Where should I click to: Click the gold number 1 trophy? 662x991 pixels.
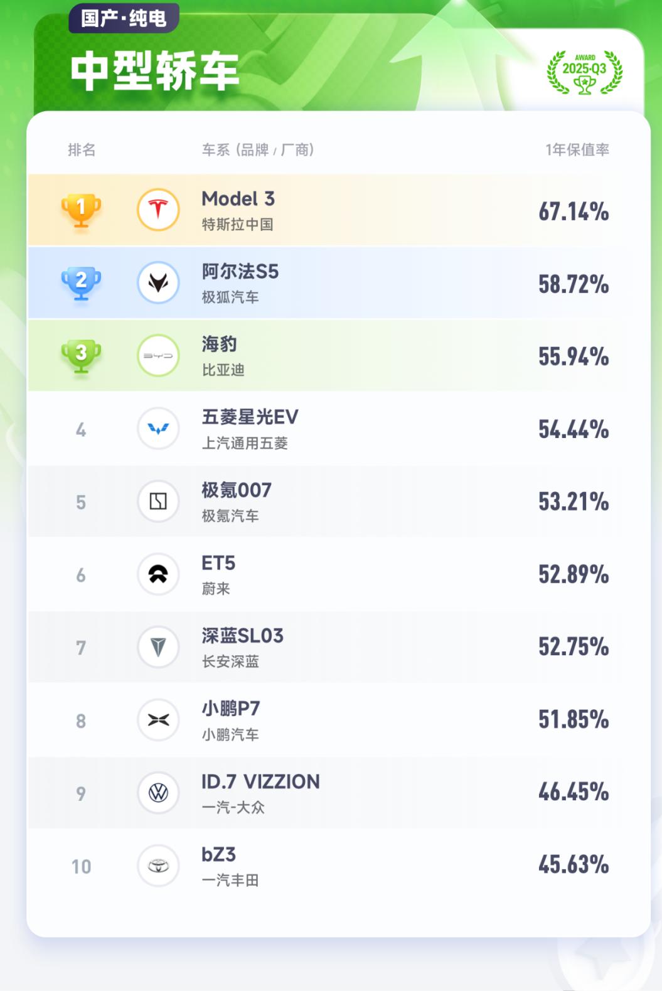81,211
